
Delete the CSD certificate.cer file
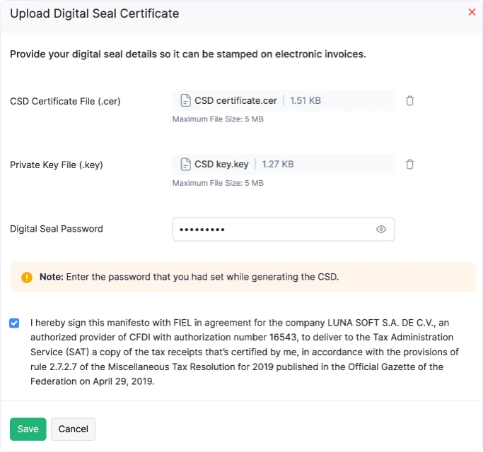(x=409, y=100)
